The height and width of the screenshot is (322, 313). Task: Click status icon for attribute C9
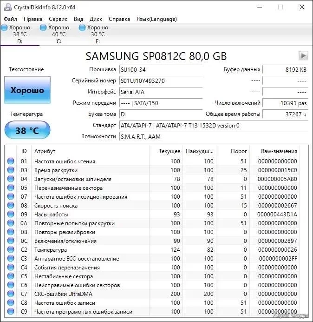11,311
